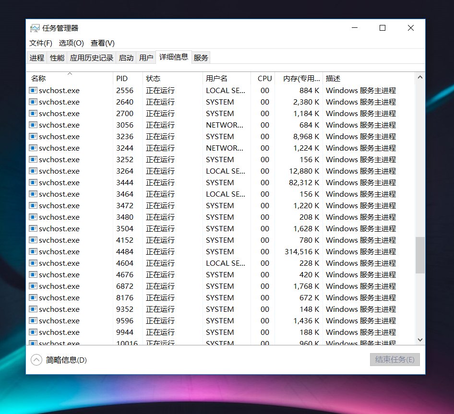This screenshot has width=454, height=414.
Task: Sort by the 用户名 column header
Action: (x=227, y=79)
